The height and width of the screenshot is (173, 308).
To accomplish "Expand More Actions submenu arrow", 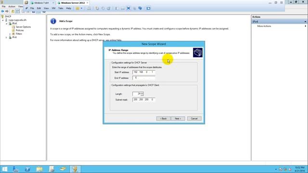I will point(305,26).
